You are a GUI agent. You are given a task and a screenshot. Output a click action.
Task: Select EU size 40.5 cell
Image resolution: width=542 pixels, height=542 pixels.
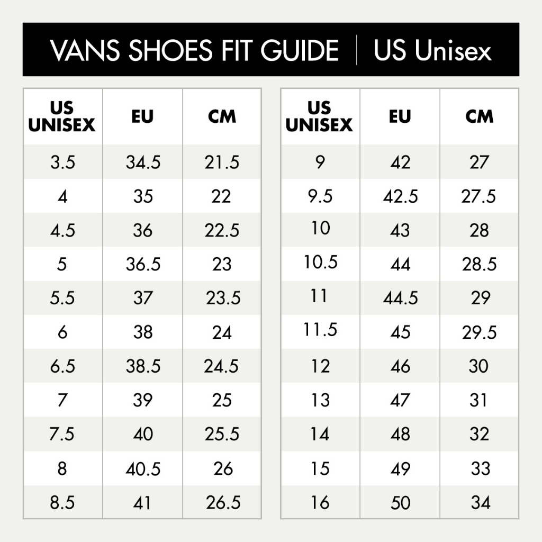tap(143, 469)
